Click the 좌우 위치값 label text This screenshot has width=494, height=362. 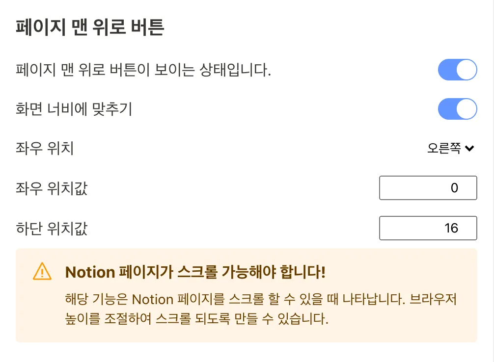[52, 188]
